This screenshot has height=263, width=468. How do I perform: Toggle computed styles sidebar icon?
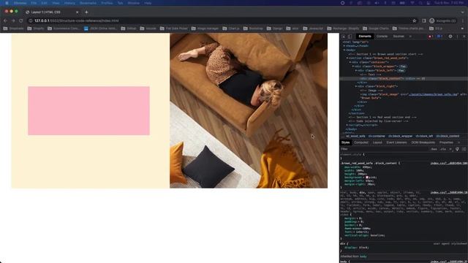[x=464, y=149]
